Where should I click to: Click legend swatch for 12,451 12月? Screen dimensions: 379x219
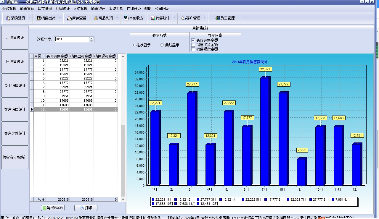click(x=198, y=204)
